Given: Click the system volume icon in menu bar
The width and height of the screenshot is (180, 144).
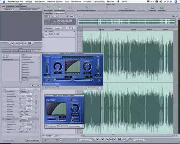Looking at the screenshot, I should tap(161, 1).
